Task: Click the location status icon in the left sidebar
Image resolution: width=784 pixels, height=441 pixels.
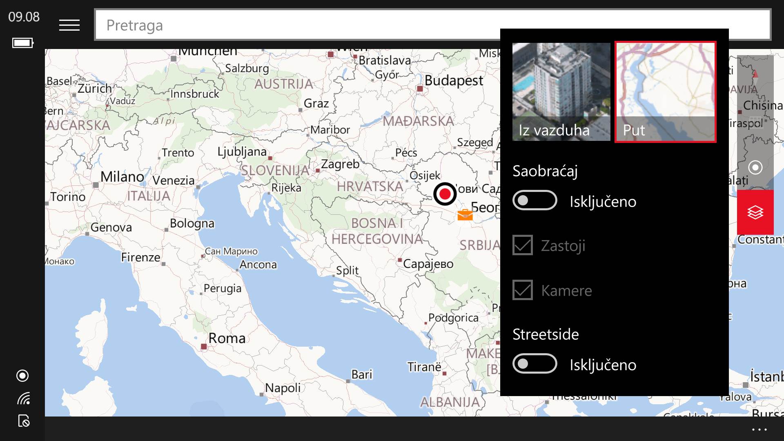Action: 22,376
